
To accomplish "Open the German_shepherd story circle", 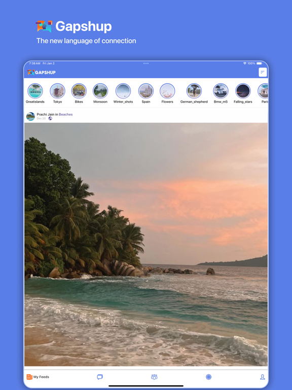I will pos(194,91).
